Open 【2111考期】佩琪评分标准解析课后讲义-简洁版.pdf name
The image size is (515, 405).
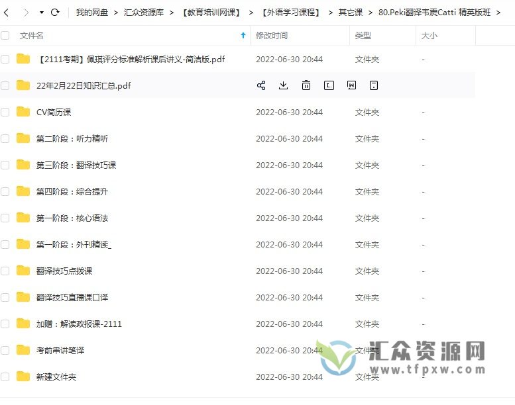[x=131, y=60]
